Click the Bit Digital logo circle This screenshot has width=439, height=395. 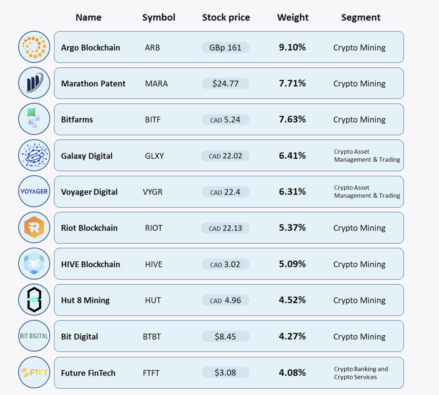point(34,336)
